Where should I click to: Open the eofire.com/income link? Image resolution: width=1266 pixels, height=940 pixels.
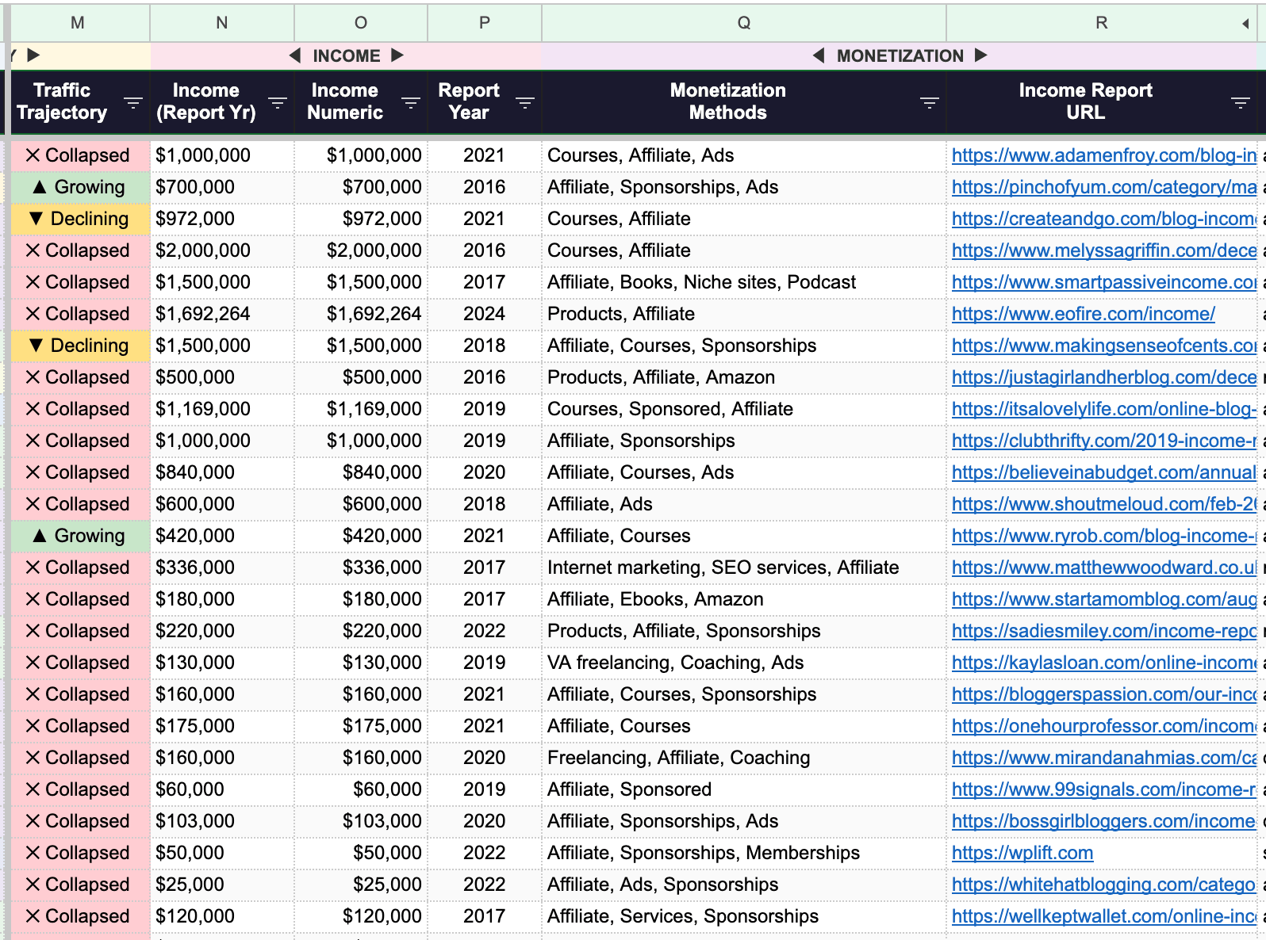pyautogui.click(x=1083, y=314)
